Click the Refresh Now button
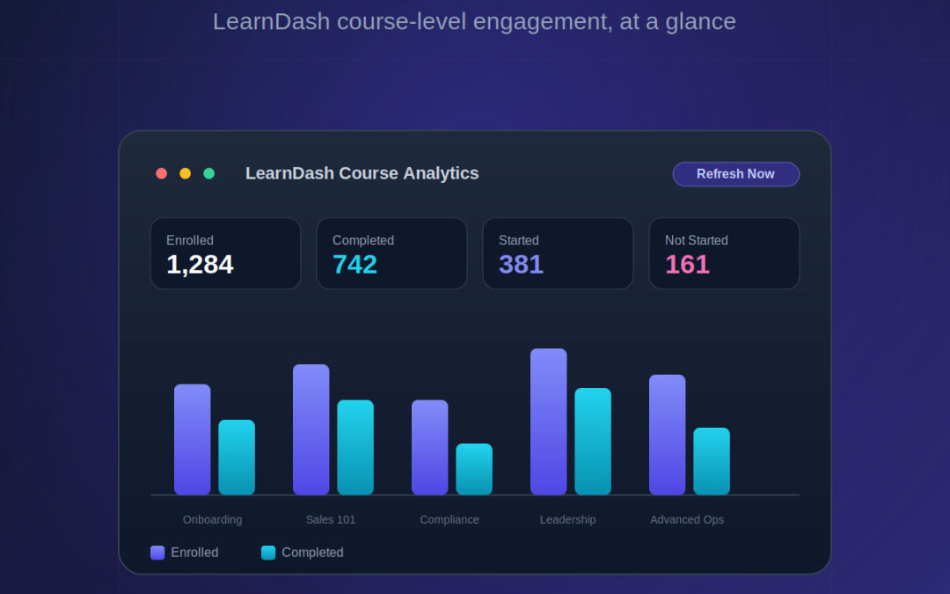This screenshot has height=594, width=950. 735,174
